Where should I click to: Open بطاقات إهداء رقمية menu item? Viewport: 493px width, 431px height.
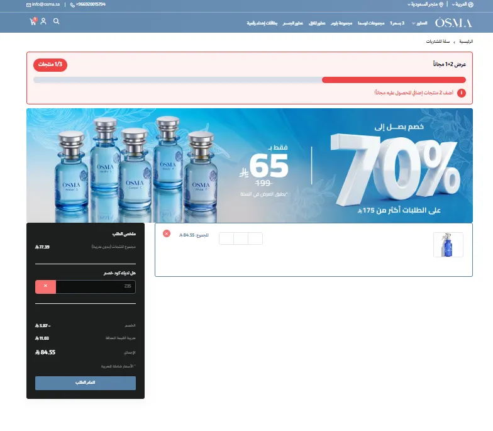coord(262,23)
